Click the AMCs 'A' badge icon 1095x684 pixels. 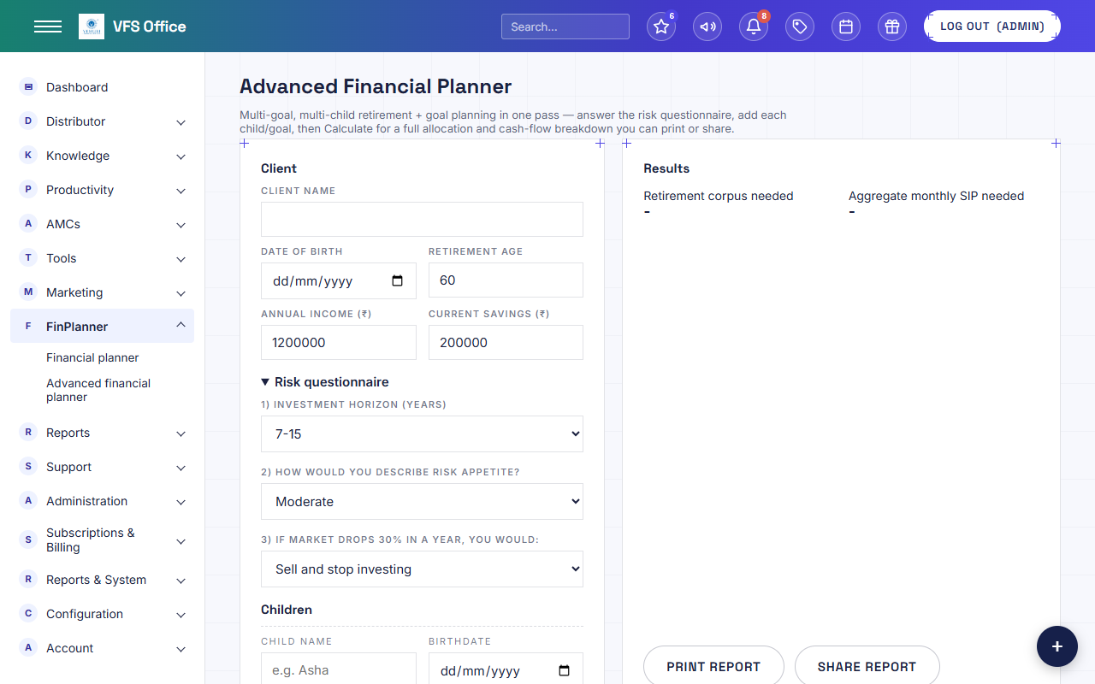28,223
